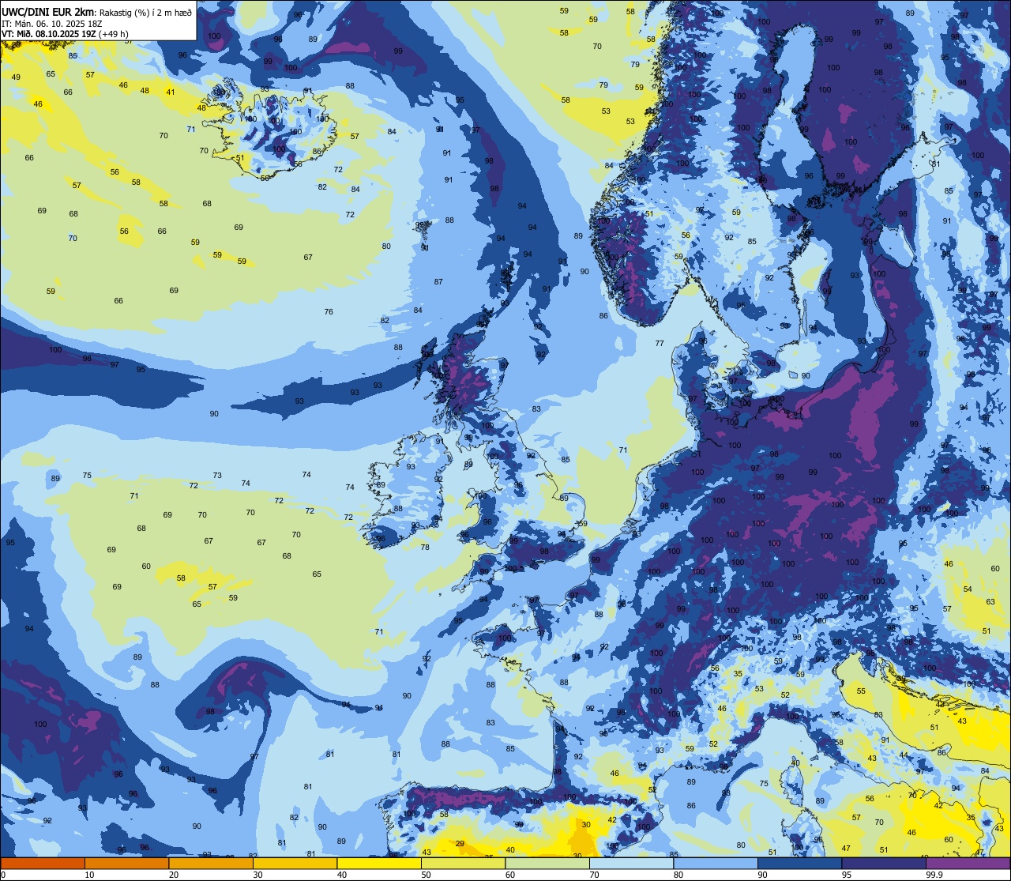Image resolution: width=1011 pixels, height=881 pixels.
Task: Click the dark blue 90–95 legend segment
Action: pyautogui.click(x=799, y=863)
